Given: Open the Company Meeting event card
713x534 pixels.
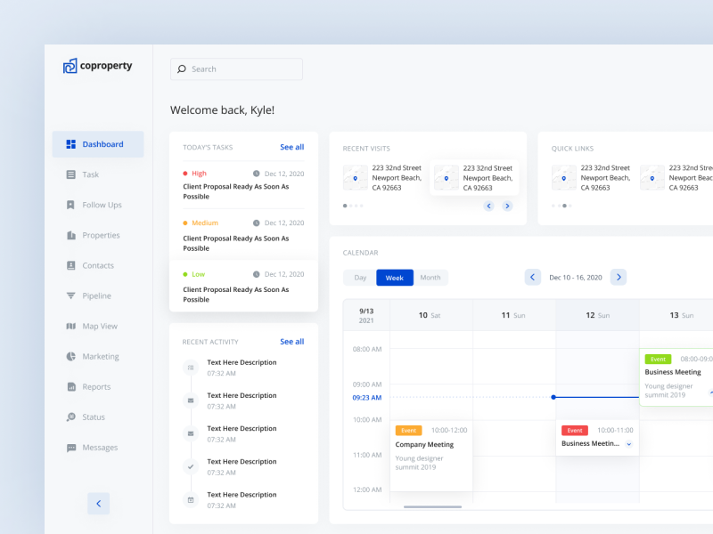Looking at the screenshot, I should click(431, 456).
